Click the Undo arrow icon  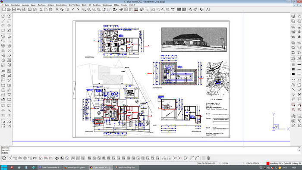pyautogui.click(x=73, y=9)
